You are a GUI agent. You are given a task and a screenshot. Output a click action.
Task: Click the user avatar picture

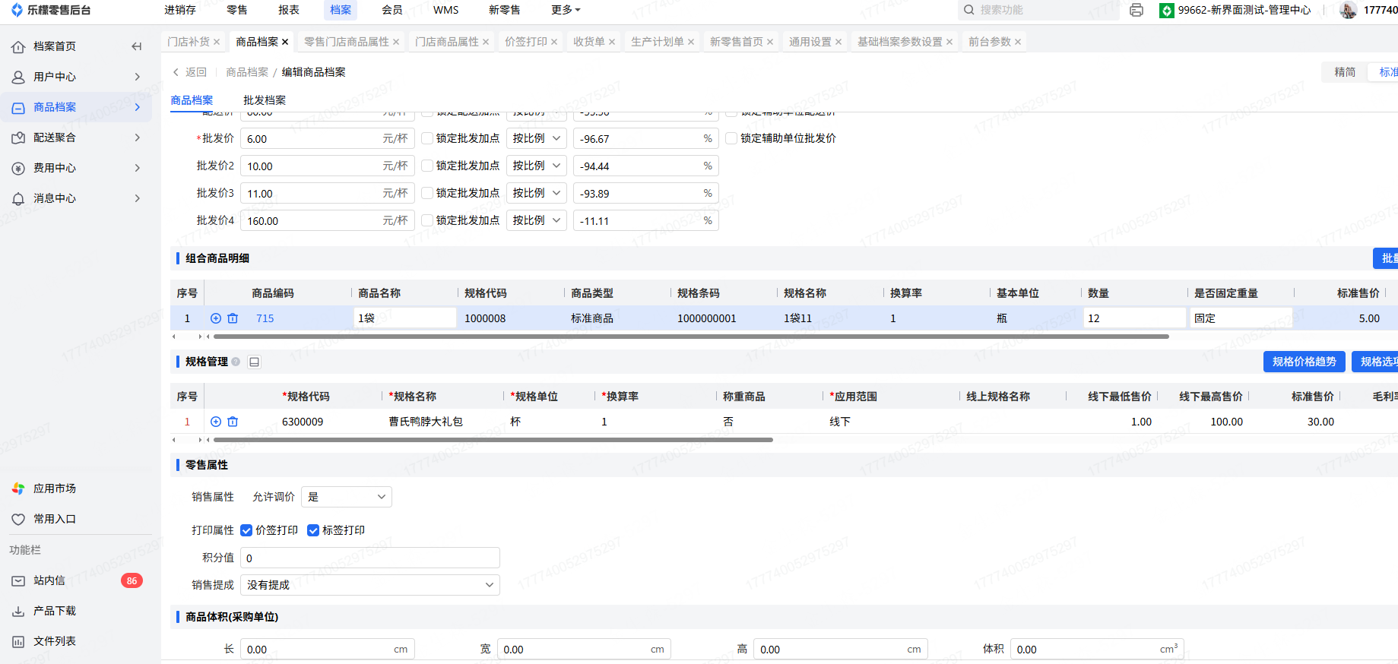click(1348, 10)
